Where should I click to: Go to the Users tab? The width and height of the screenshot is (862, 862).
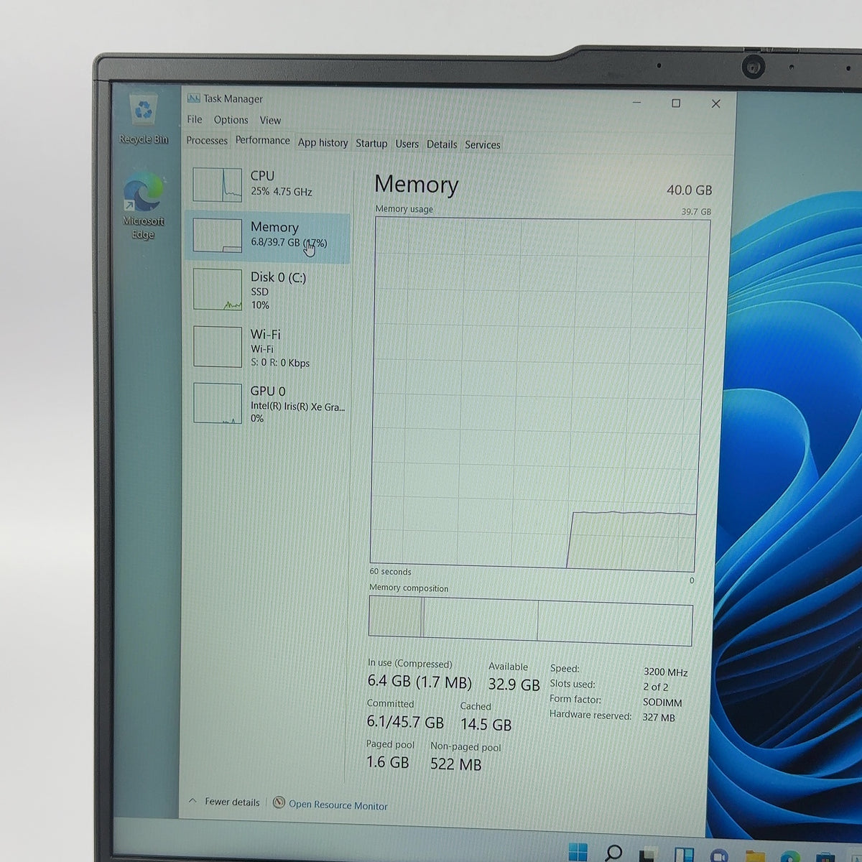[407, 144]
